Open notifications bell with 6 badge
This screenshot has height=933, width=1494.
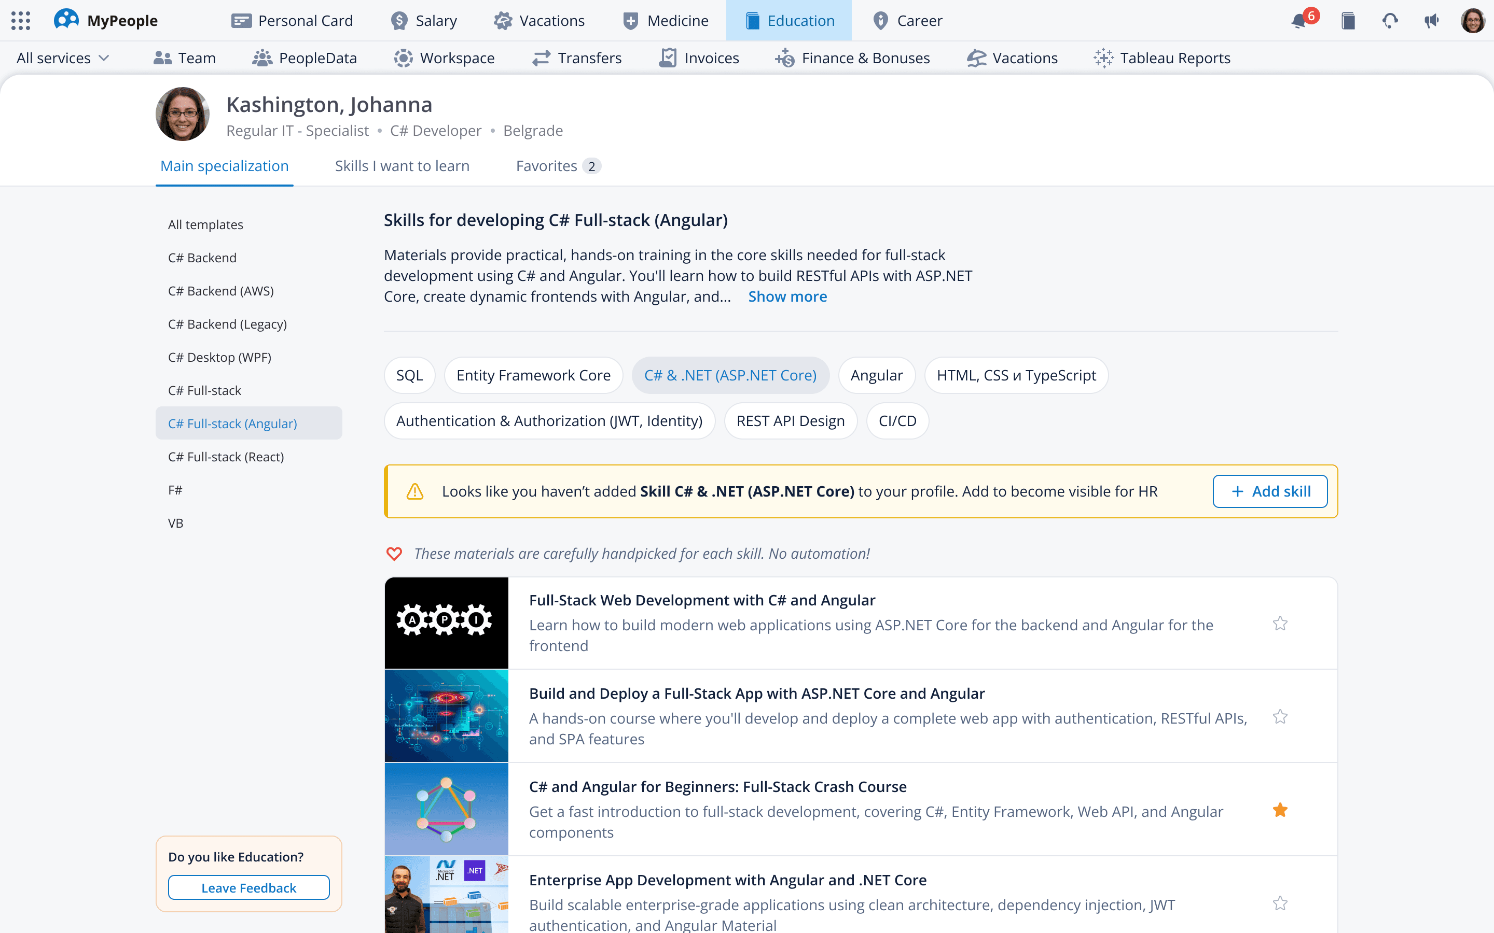(1299, 21)
